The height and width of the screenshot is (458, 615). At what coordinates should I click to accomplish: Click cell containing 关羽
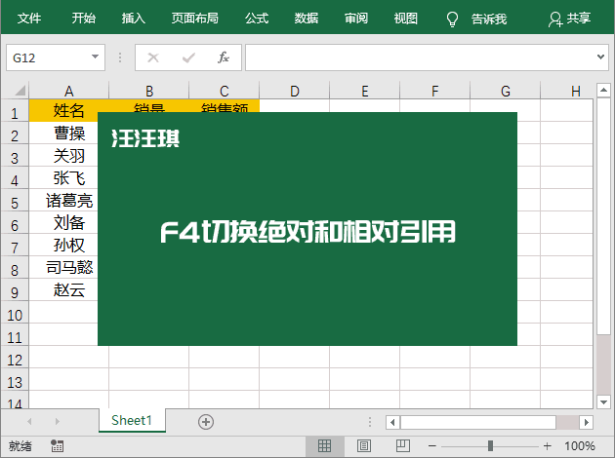(x=69, y=155)
